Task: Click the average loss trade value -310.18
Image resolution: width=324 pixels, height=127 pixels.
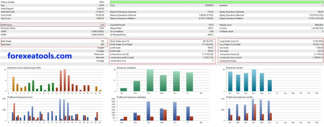Action: [320, 51]
